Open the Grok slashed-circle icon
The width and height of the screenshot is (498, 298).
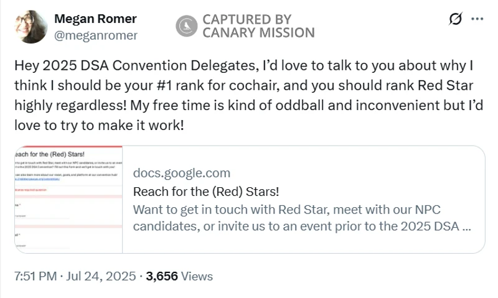(x=456, y=19)
